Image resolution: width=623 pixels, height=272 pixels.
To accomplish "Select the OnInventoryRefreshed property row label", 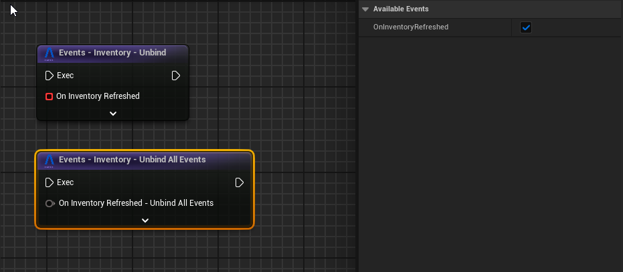I will click(410, 27).
